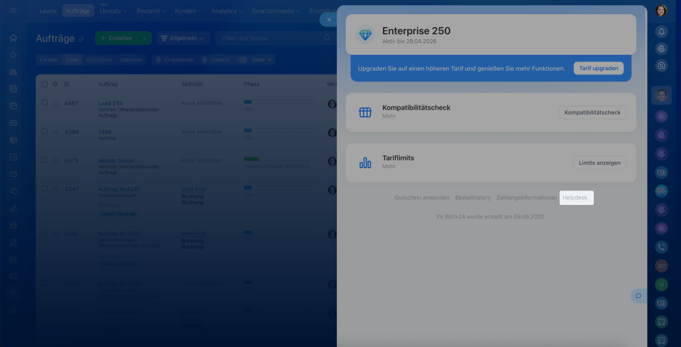The width and height of the screenshot is (681, 347).
Task: Open the arrow next to Erstellen
Action: click(x=144, y=38)
